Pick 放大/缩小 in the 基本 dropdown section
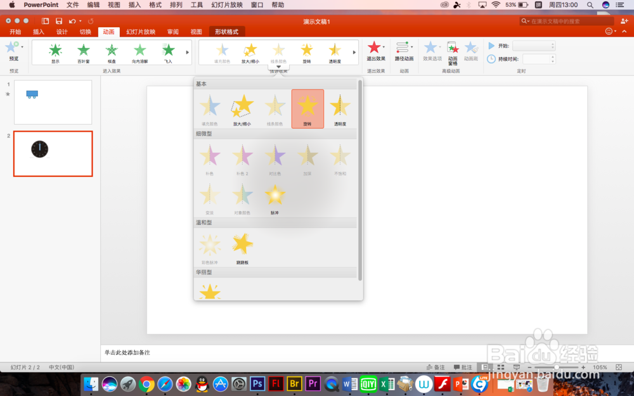This screenshot has height=396, width=634. point(242,109)
